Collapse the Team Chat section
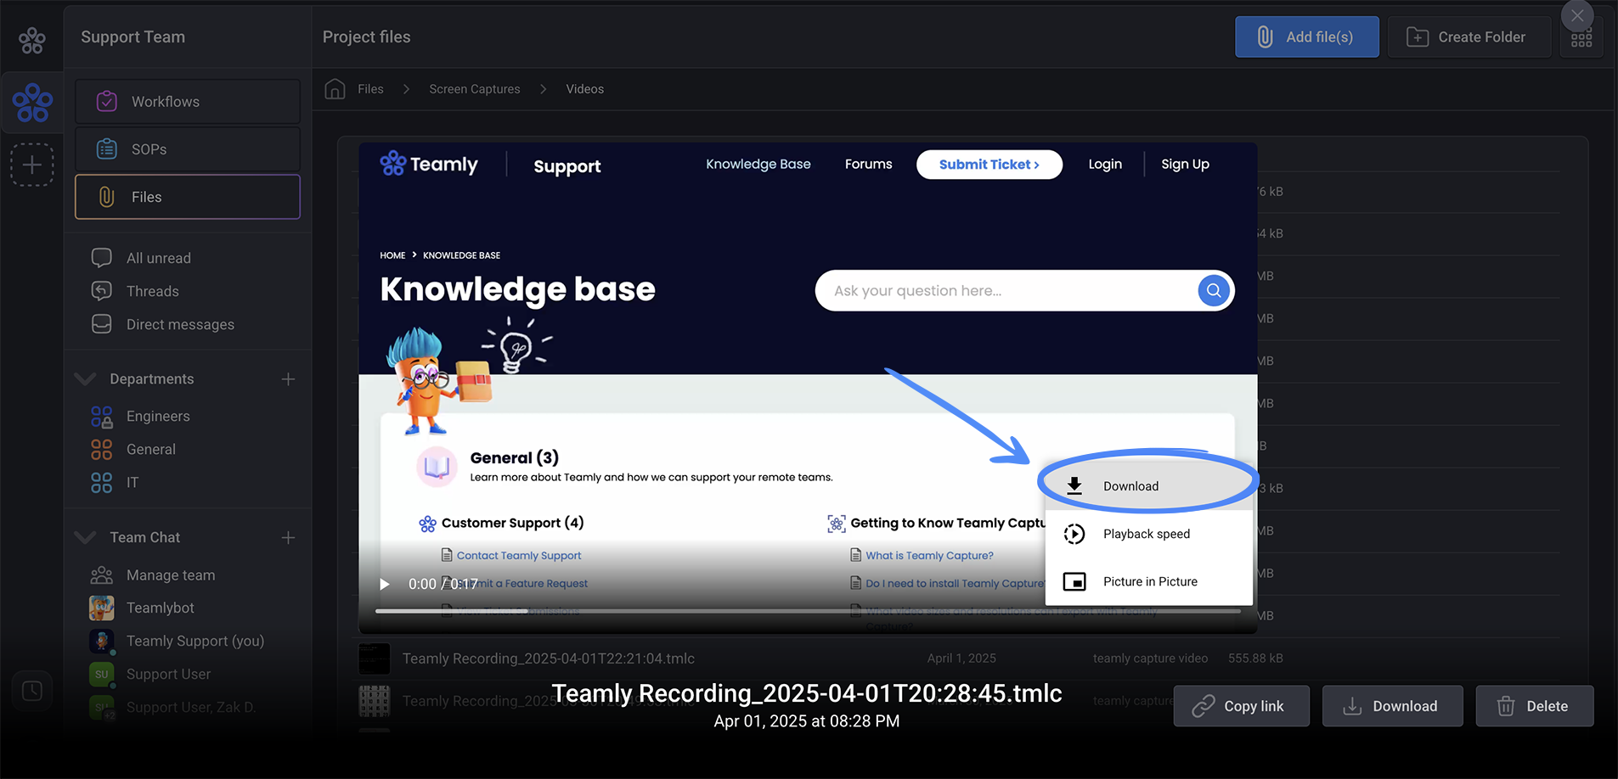The width and height of the screenshot is (1618, 779). coord(85,537)
